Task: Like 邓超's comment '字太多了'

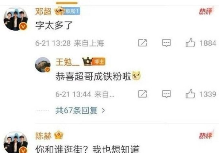Action: [191, 43]
